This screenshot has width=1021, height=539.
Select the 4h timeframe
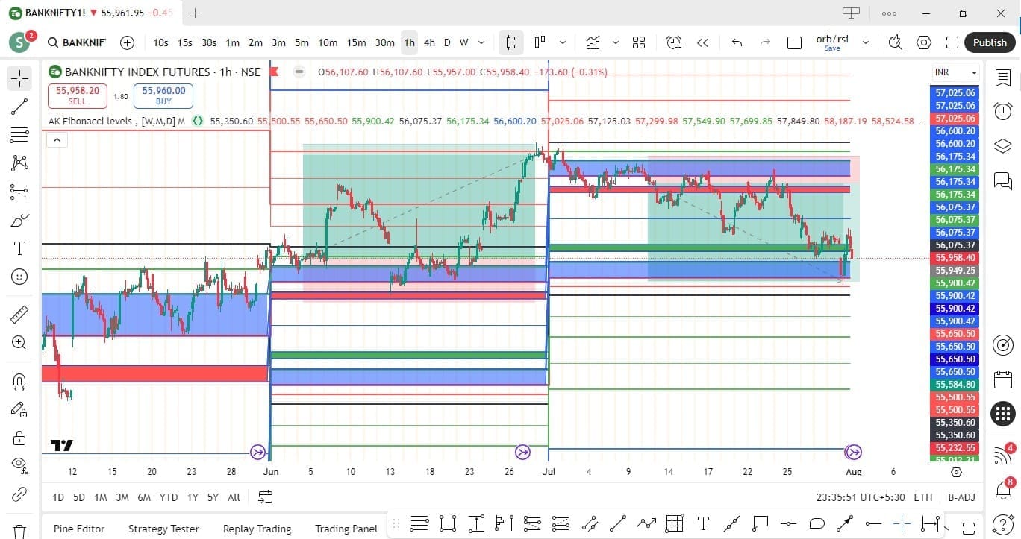coord(429,42)
